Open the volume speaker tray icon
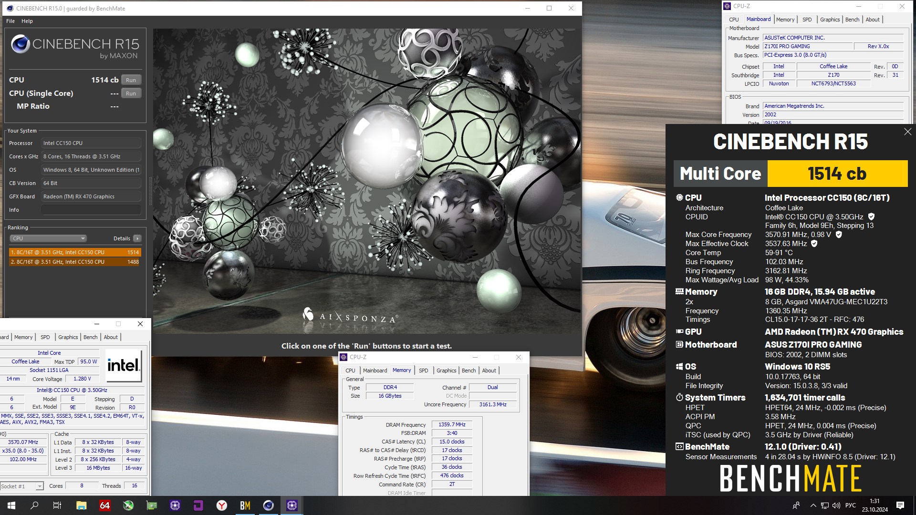This screenshot has height=515, width=916. coord(836,505)
